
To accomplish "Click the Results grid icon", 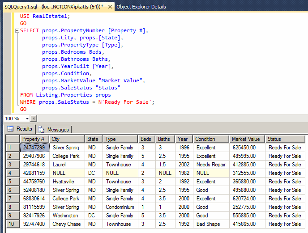I will point(10,129).
